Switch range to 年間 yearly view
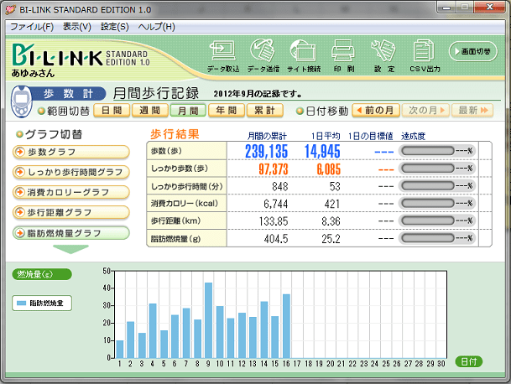 [227, 111]
